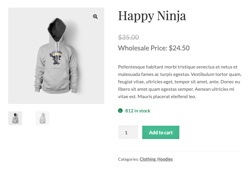Select the first hoodie front-view thumbnail

pos(15,118)
